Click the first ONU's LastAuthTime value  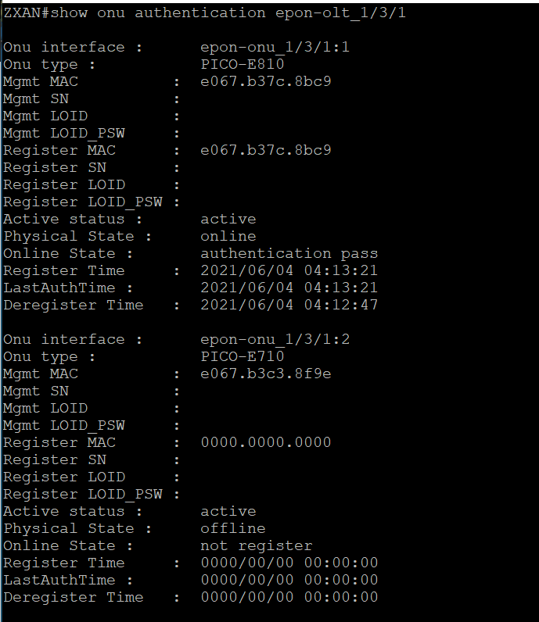tap(289, 288)
